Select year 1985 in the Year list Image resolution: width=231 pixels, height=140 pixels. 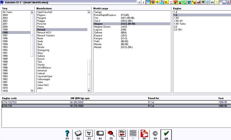pos(16,70)
